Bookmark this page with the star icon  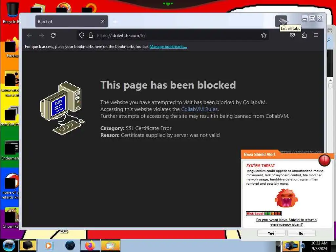264,35
